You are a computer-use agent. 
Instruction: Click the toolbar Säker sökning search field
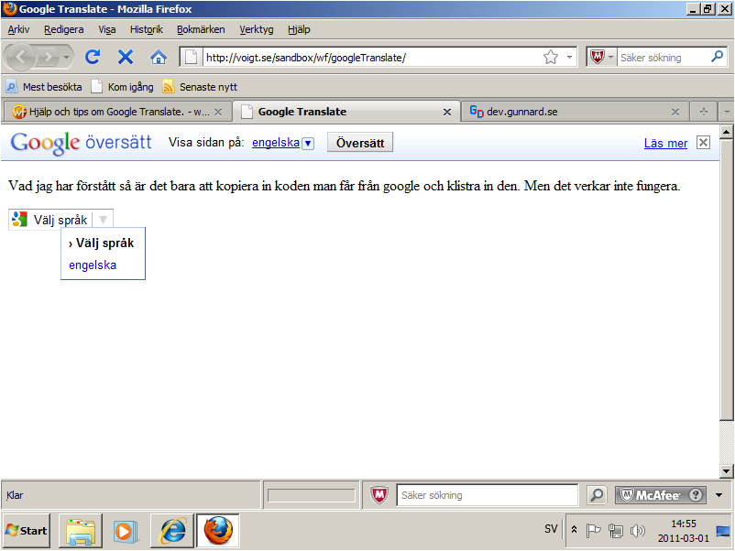coord(664,57)
